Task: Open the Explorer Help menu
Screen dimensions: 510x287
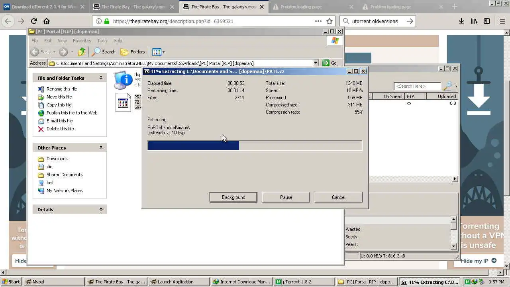Action: click(x=118, y=41)
